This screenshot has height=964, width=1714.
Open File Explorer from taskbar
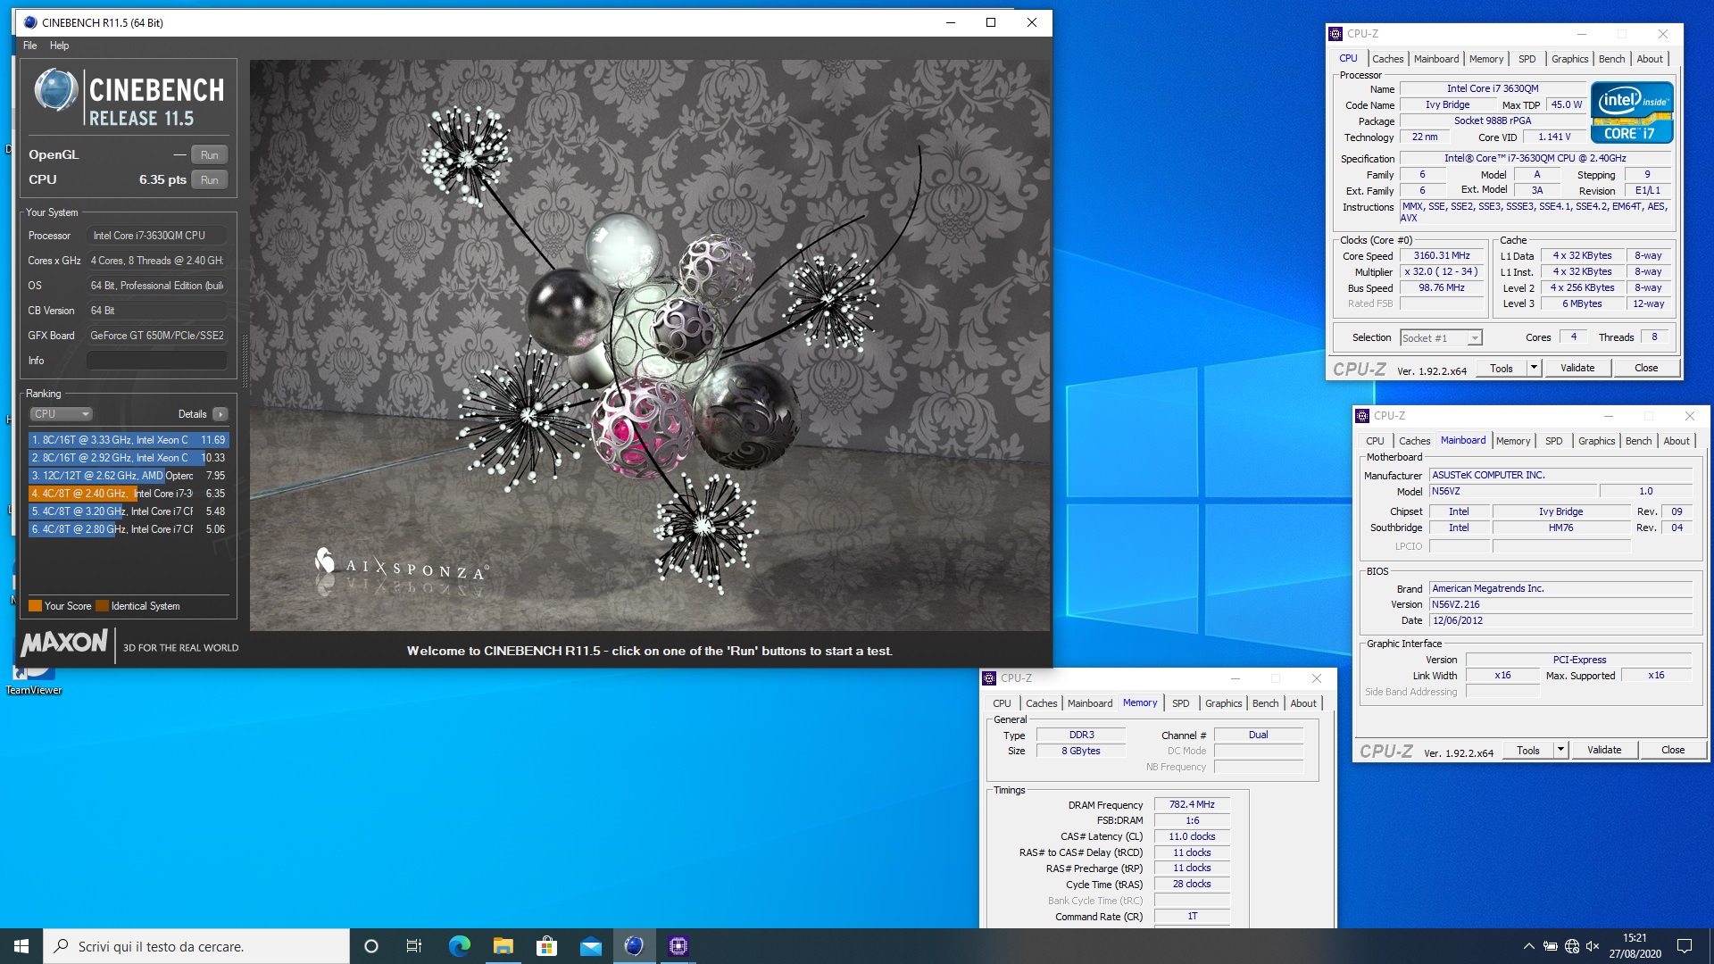tap(503, 946)
